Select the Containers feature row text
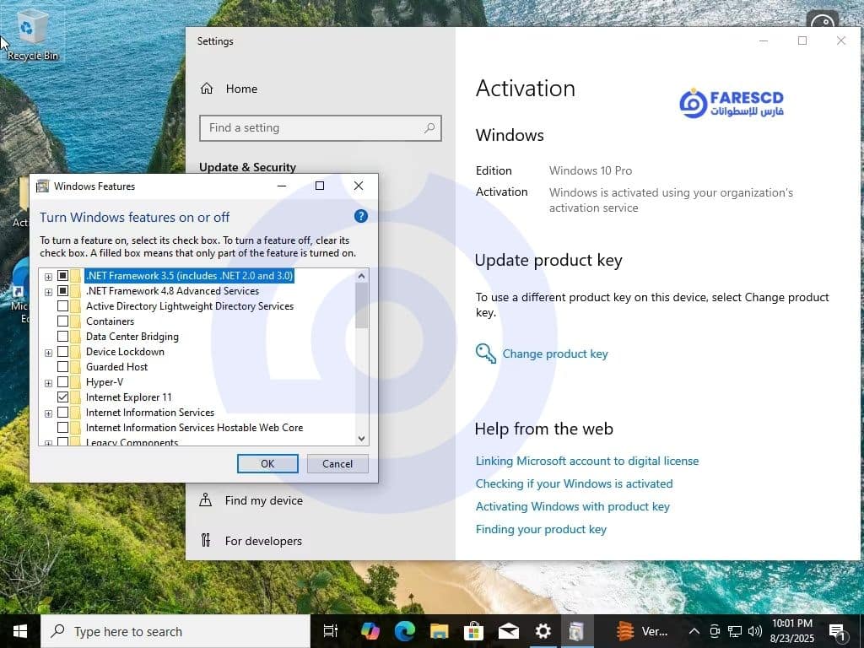Image resolution: width=864 pixels, height=648 pixels. (x=110, y=321)
